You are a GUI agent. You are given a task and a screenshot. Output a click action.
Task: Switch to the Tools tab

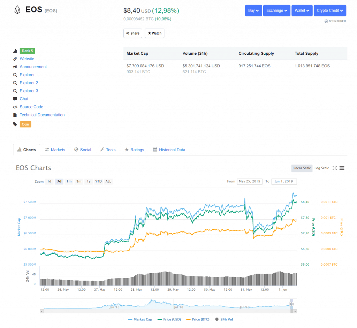108,150
